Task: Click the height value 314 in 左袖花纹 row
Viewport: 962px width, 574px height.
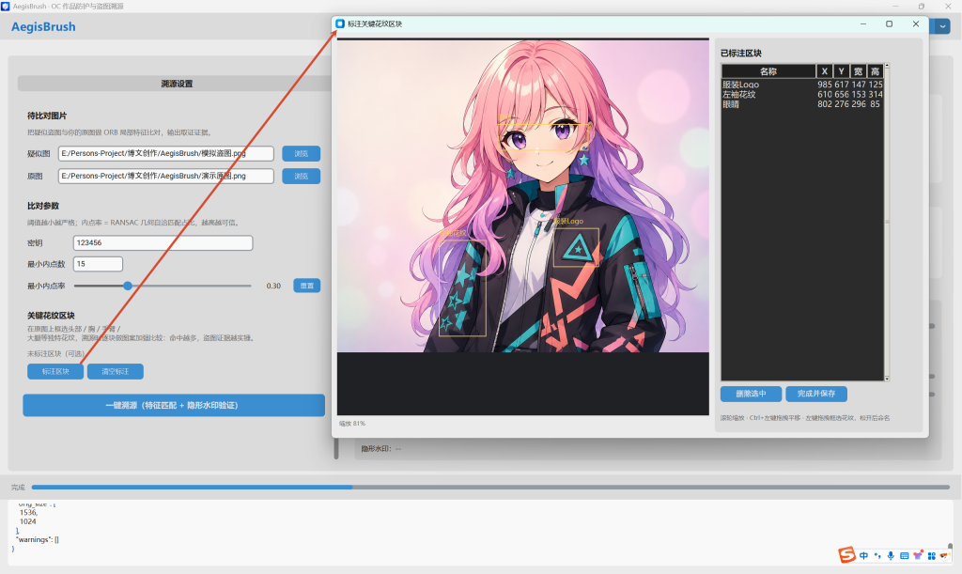Action: 876,95
